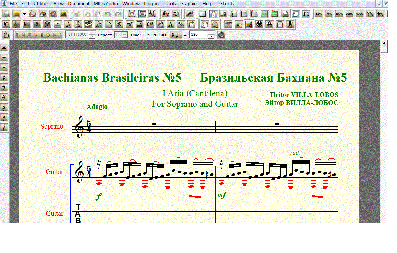The width and height of the screenshot is (397, 253).
Task: Open the MIDI/Audio menu
Action: (106, 4)
